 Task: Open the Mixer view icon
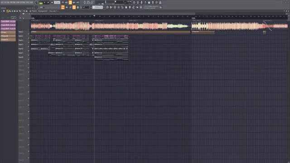[x=119, y=7]
